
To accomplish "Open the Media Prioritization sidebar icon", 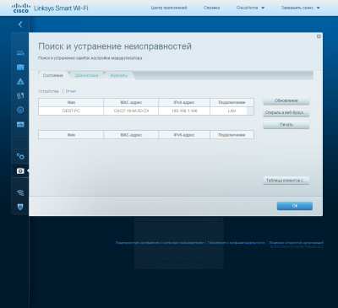I will (x=20, y=96).
